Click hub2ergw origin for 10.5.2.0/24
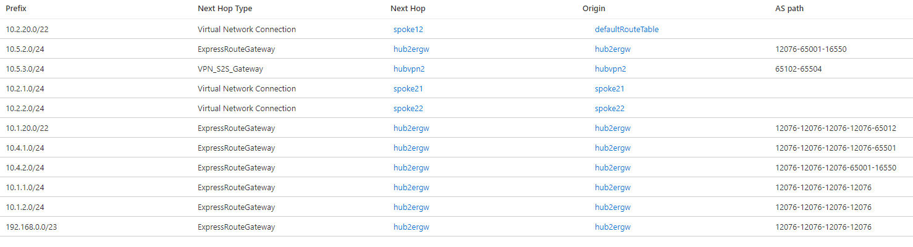The width and height of the screenshot is (913, 247). (613, 49)
